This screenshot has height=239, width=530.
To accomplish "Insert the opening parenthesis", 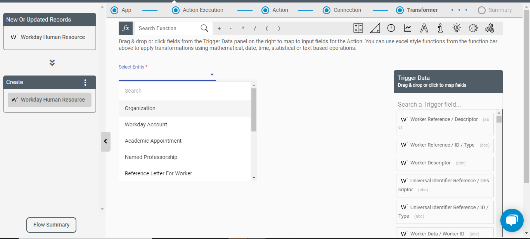I will tap(267, 28).
